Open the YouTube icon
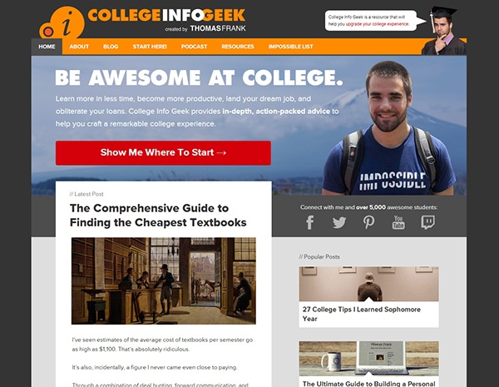The image size is (499, 387). point(398,222)
